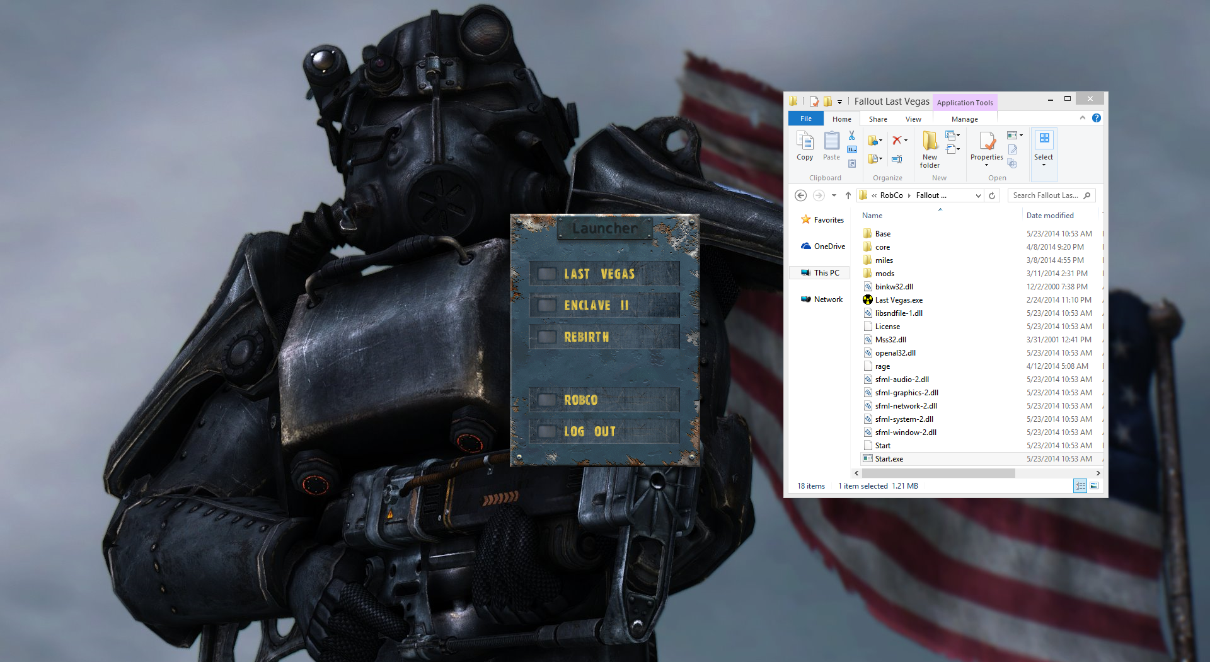Switch to Details view in status bar
The width and height of the screenshot is (1210, 662).
1080,485
